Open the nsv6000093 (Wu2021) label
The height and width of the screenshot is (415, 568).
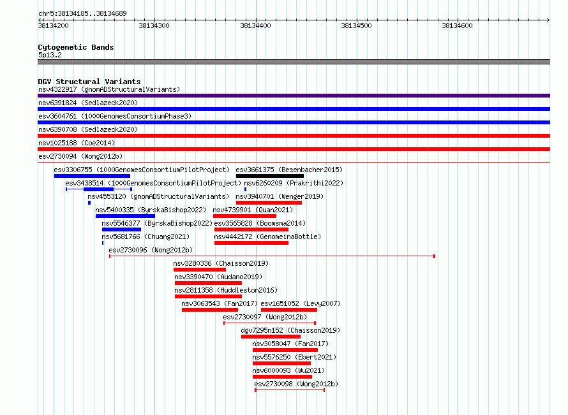tap(288, 370)
